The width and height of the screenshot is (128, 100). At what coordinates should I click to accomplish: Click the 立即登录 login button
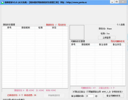pos(107,38)
